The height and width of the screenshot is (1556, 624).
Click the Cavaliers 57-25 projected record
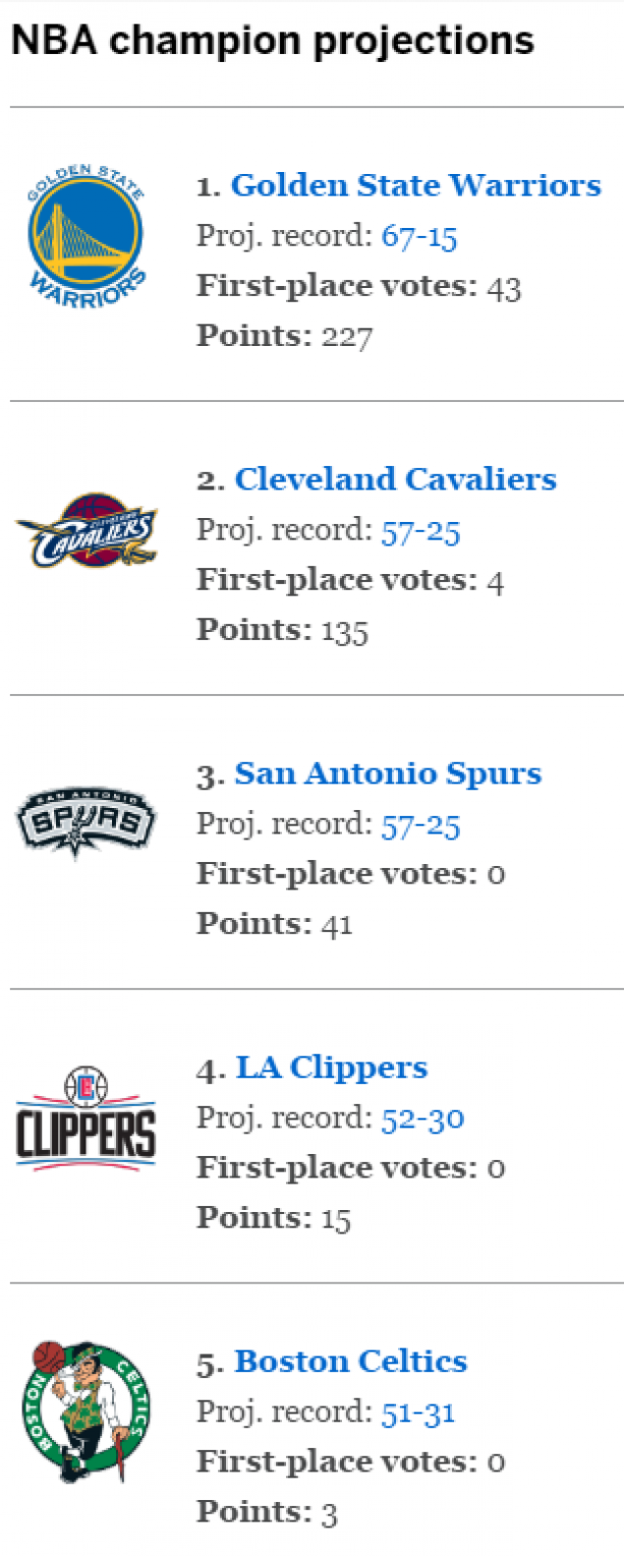(x=421, y=530)
